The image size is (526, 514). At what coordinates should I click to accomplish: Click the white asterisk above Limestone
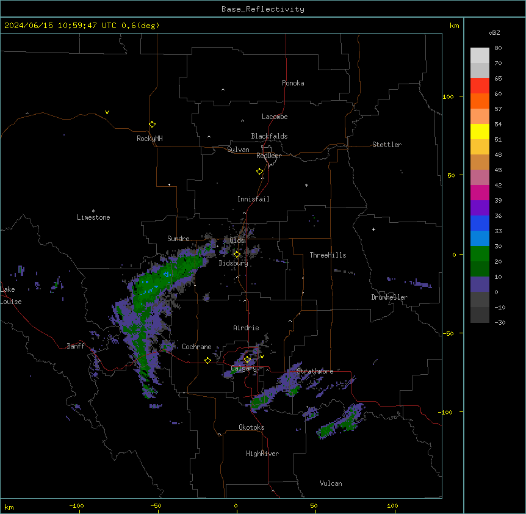93,211
